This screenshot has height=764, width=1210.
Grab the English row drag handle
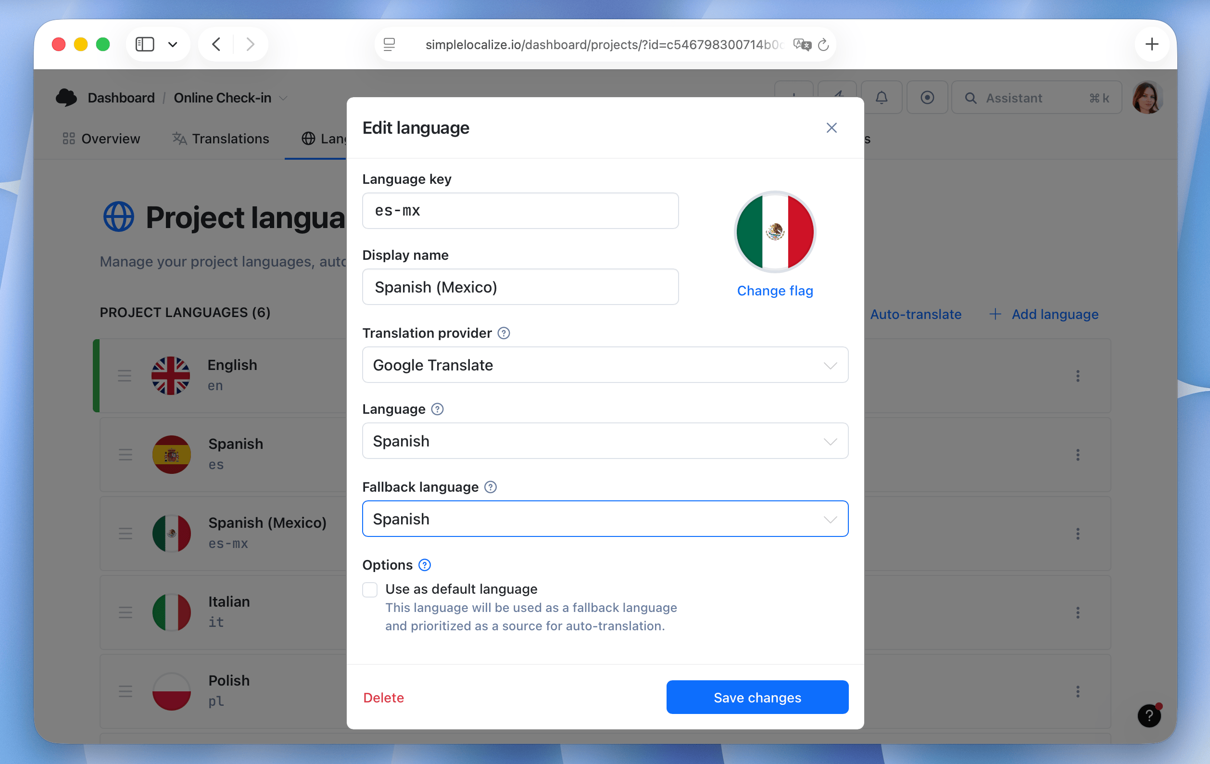click(x=125, y=375)
